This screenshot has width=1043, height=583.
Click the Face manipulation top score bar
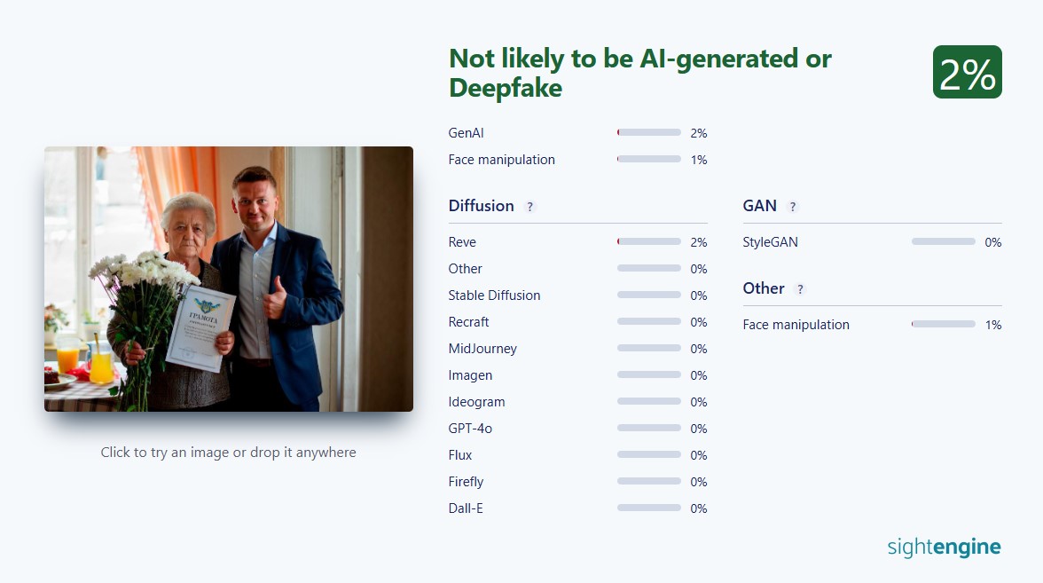(x=649, y=160)
